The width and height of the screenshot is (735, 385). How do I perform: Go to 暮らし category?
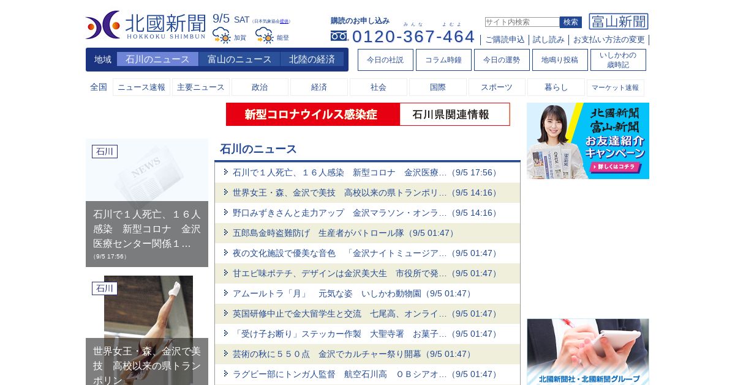tap(556, 87)
